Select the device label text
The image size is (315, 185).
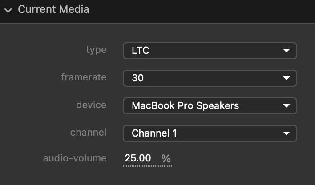tap(91, 105)
